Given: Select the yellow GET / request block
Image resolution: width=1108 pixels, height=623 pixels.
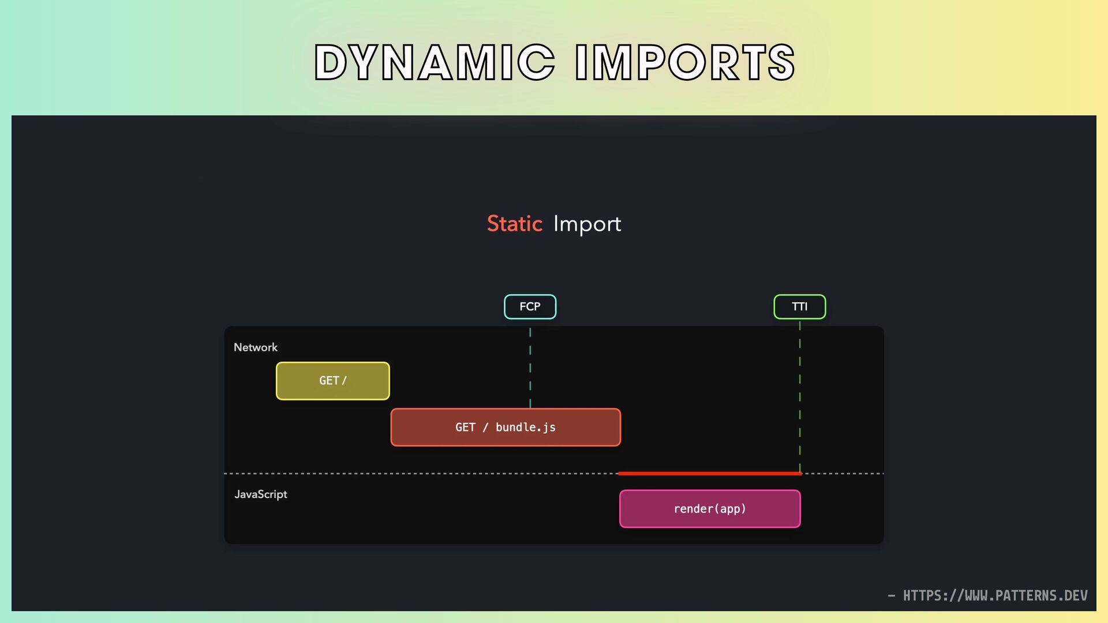Looking at the screenshot, I should coord(333,381).
